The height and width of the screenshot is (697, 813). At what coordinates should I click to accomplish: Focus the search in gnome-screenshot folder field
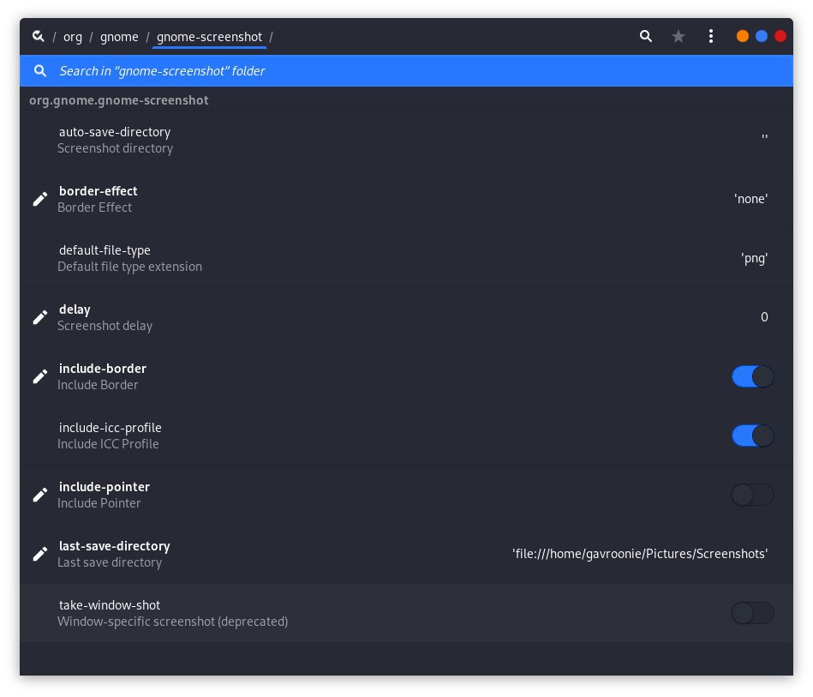pyautogui.click(x=406, y=70)
